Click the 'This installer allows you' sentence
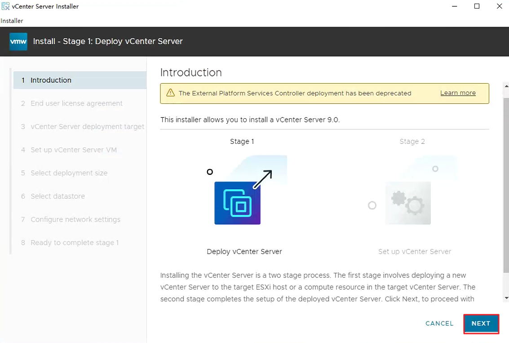The height and width of the screenshot is (343, 509). pos(250,120)
